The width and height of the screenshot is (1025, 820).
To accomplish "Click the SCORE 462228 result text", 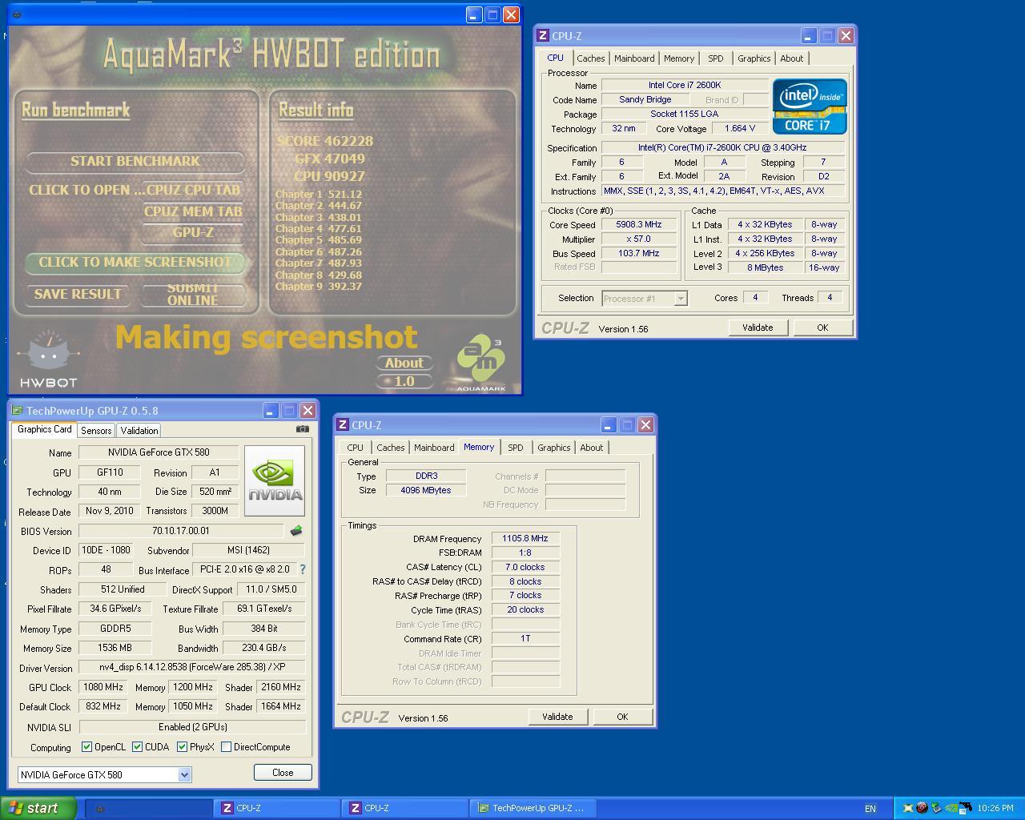I will pyautogui.click(x=325, y=141).
